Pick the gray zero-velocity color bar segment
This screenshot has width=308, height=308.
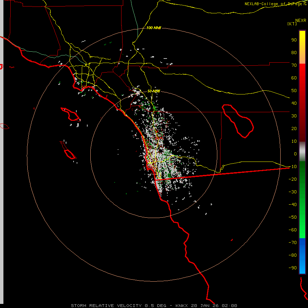(x=302, y=151)
